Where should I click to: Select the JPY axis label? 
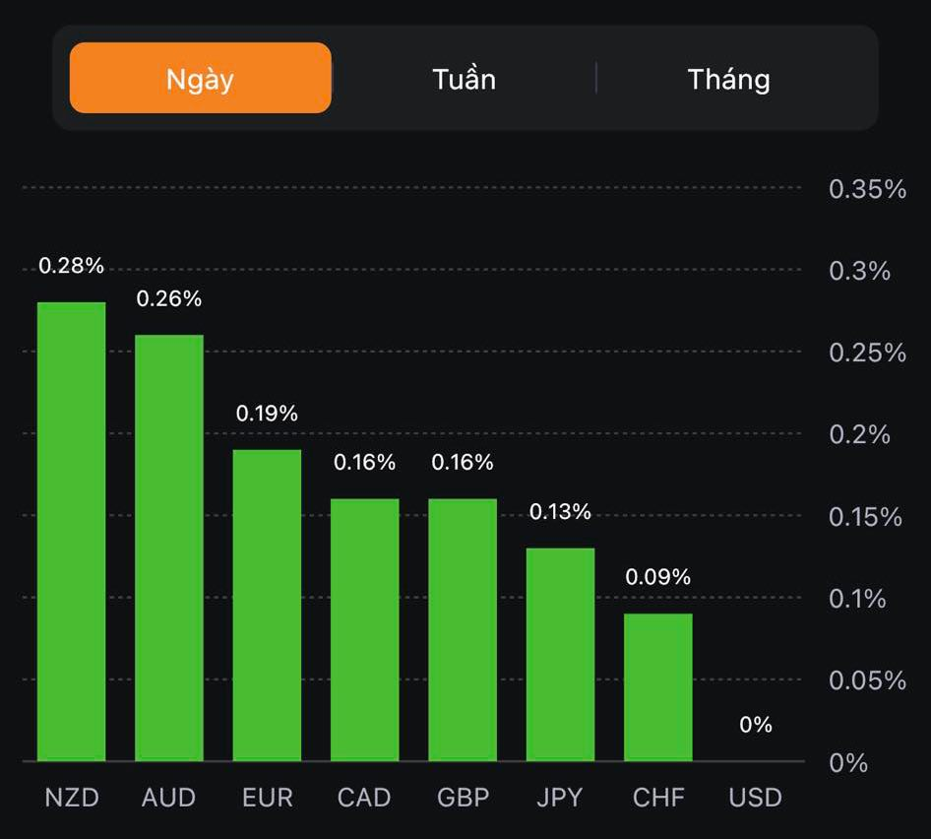[560, 797]
